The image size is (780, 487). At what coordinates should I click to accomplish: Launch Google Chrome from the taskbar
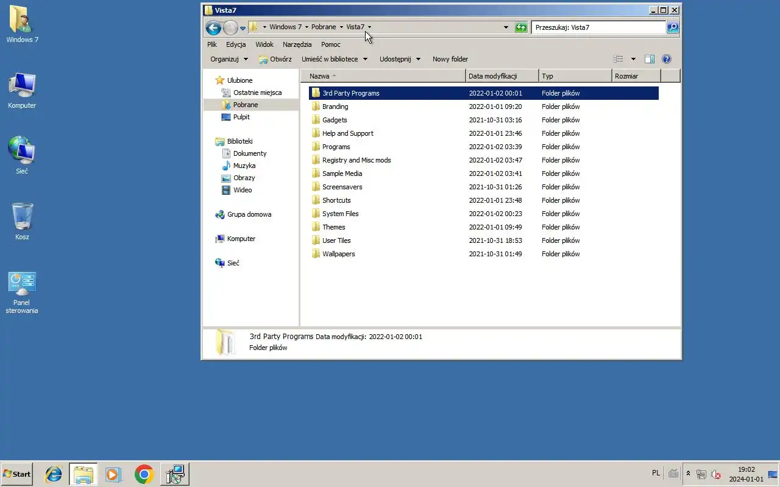(x=144, y=474)
